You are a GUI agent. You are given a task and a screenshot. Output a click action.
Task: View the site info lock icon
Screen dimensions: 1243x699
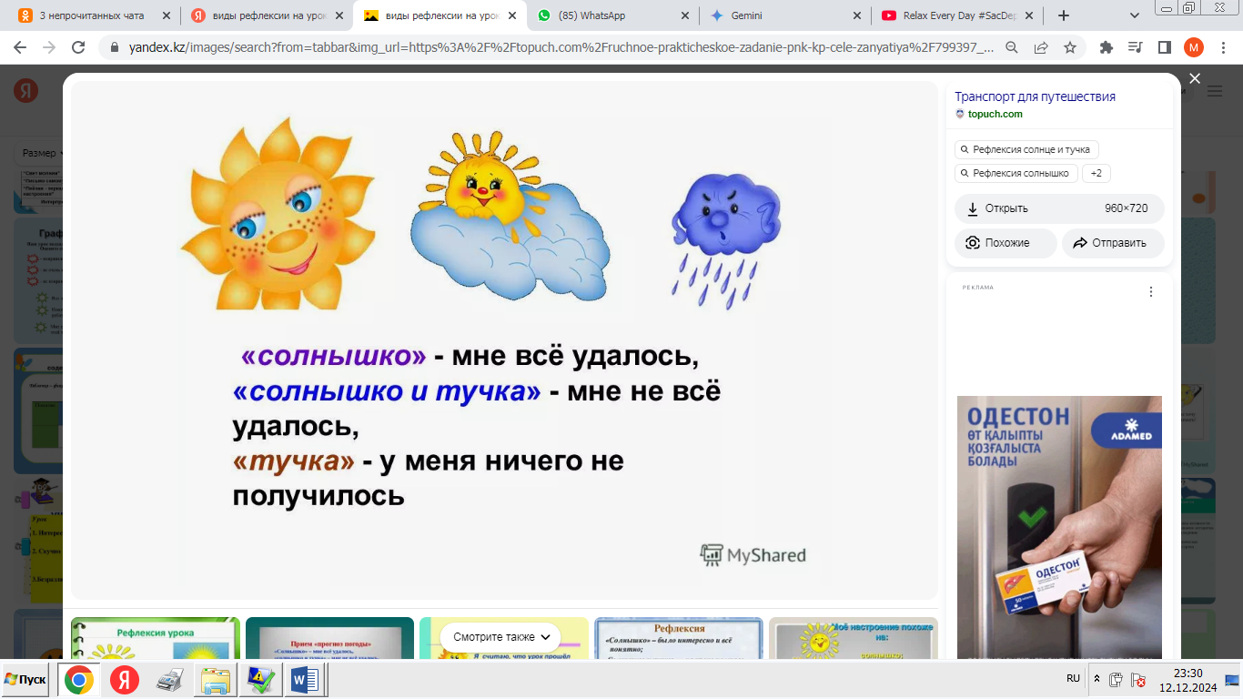point(115,47)
